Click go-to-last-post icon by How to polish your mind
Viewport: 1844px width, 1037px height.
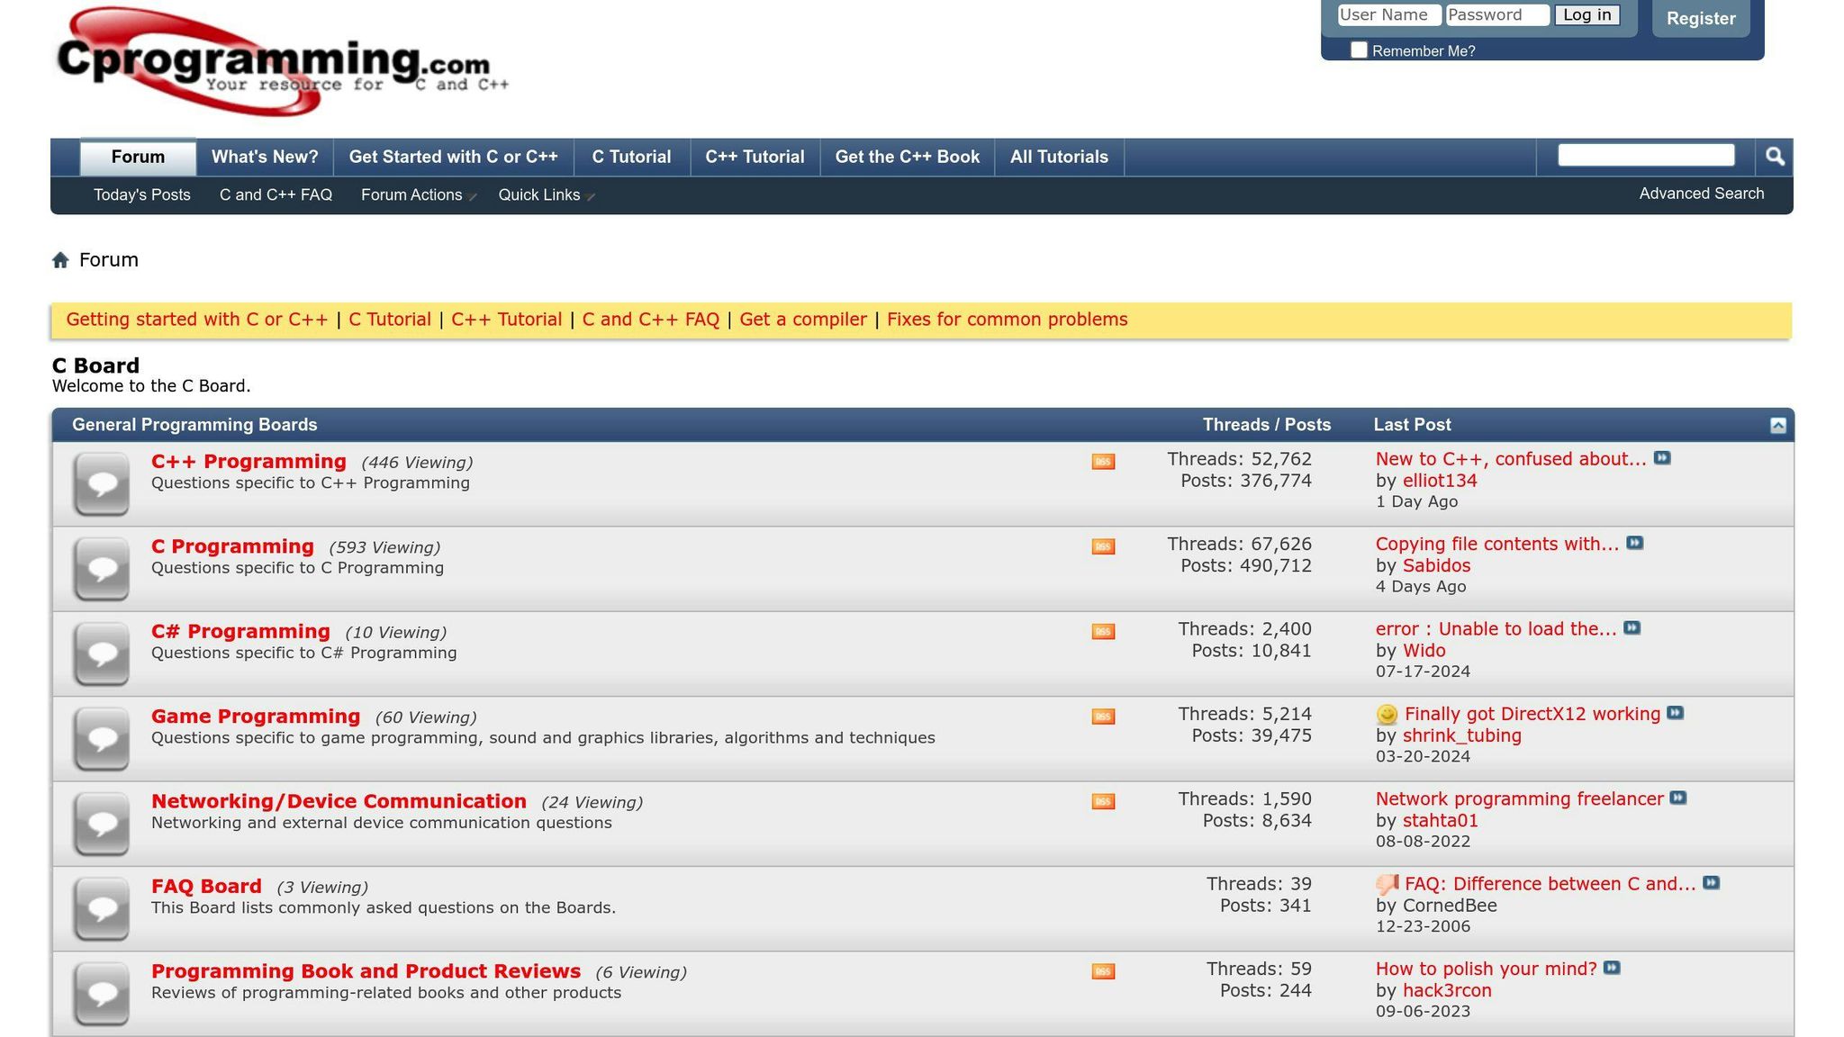1612,968
